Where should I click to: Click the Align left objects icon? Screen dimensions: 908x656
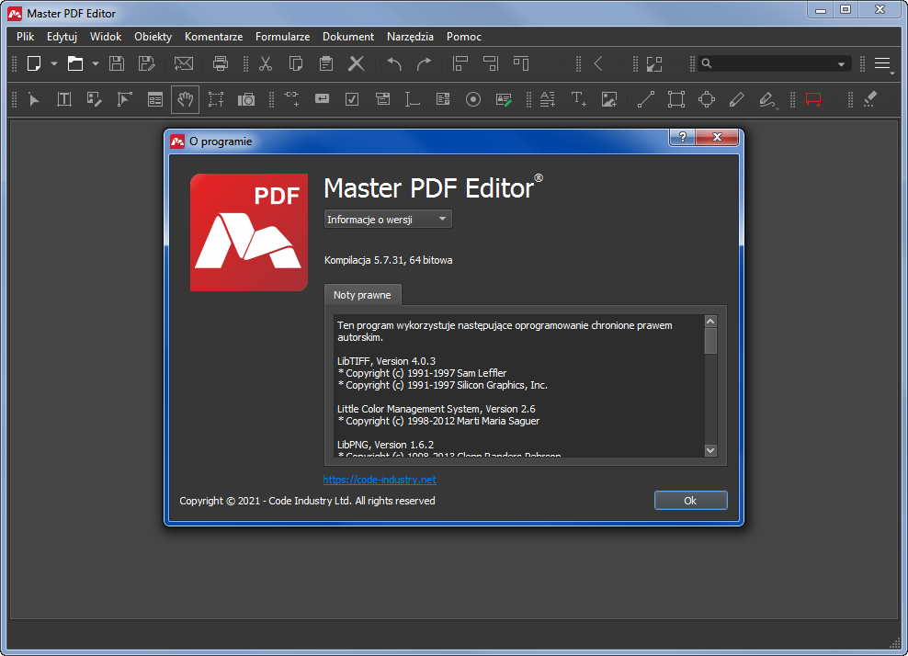[x=460, y=63]
